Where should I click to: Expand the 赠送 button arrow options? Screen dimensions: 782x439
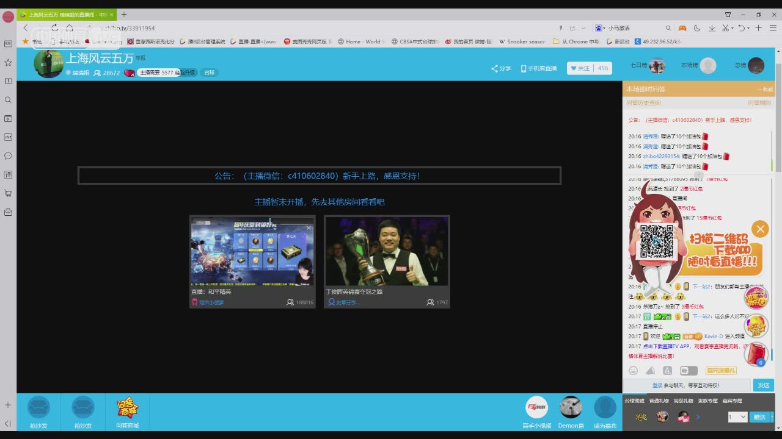[x=772, y=417]
